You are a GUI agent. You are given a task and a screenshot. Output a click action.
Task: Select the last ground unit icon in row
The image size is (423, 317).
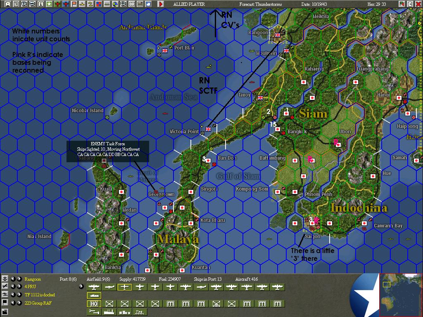click(x=277, y=304)
